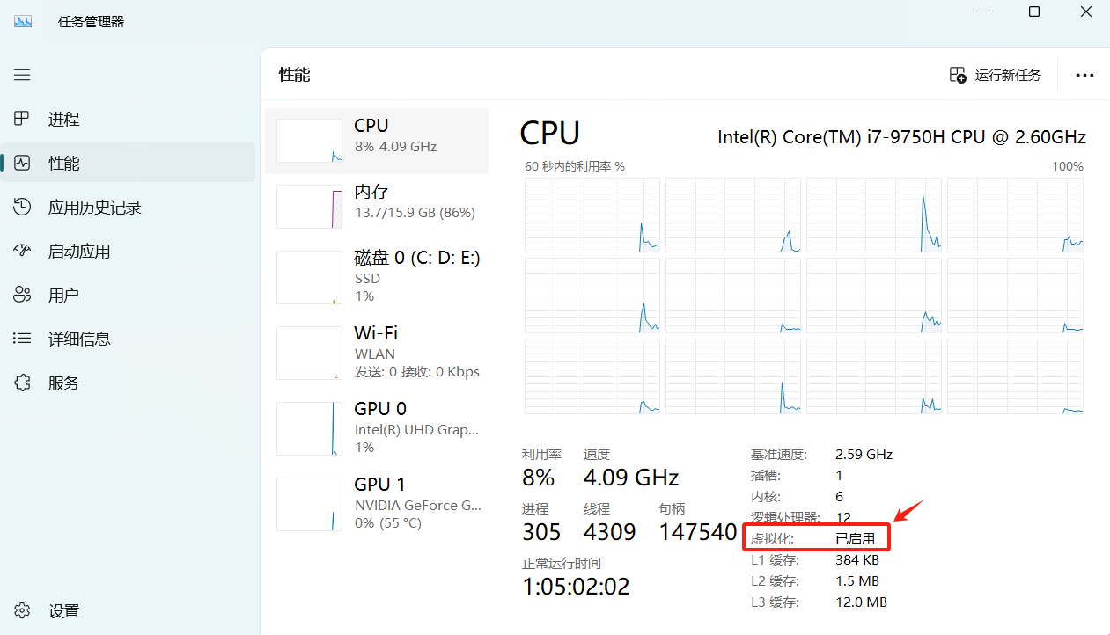Click the Task Manager title bar icon
1110x635 pixels.
pos(23,21)
